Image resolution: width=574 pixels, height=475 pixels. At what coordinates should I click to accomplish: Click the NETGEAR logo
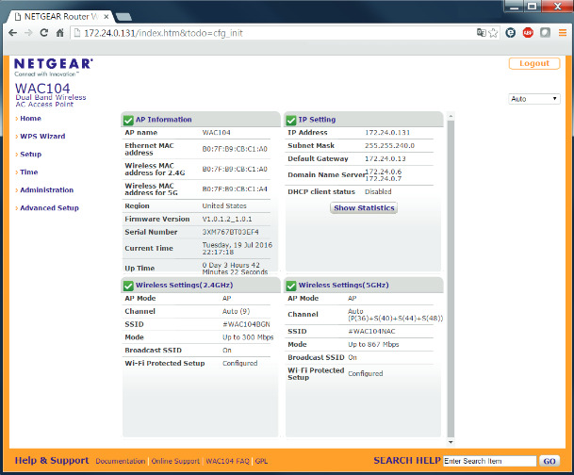[54, 67]
